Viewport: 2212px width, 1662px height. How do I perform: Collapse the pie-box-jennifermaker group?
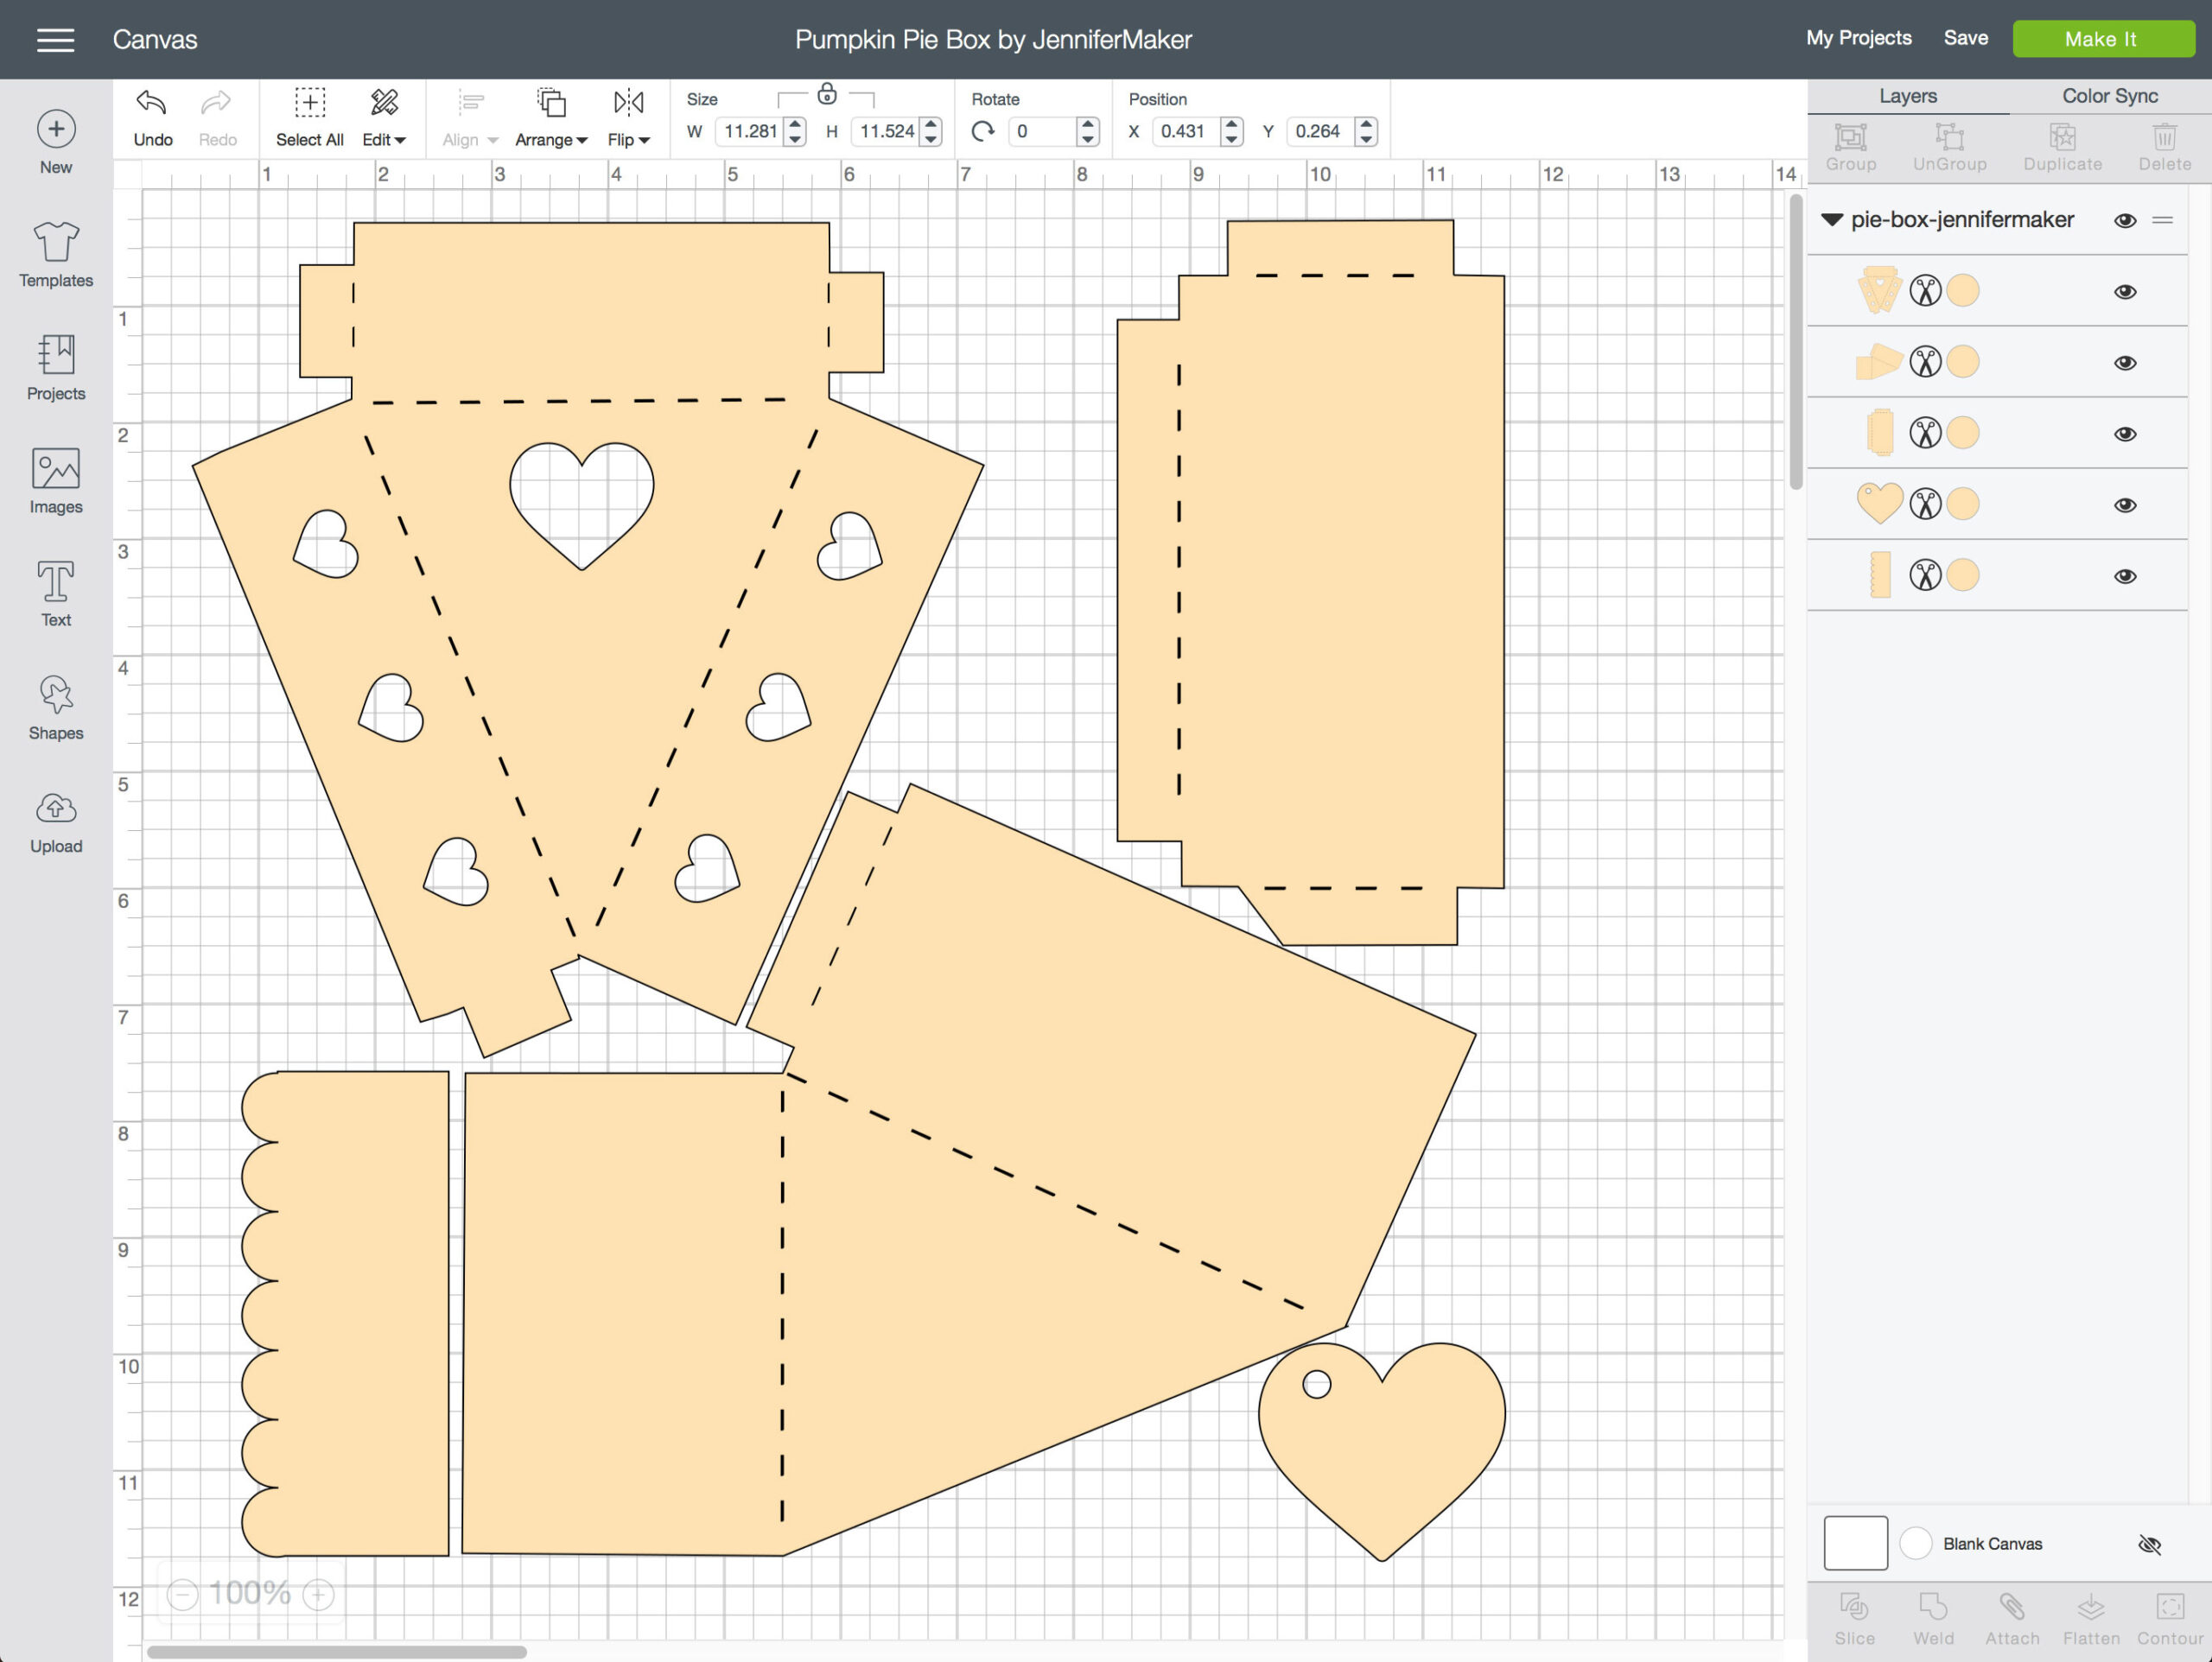coord(1833,220)
